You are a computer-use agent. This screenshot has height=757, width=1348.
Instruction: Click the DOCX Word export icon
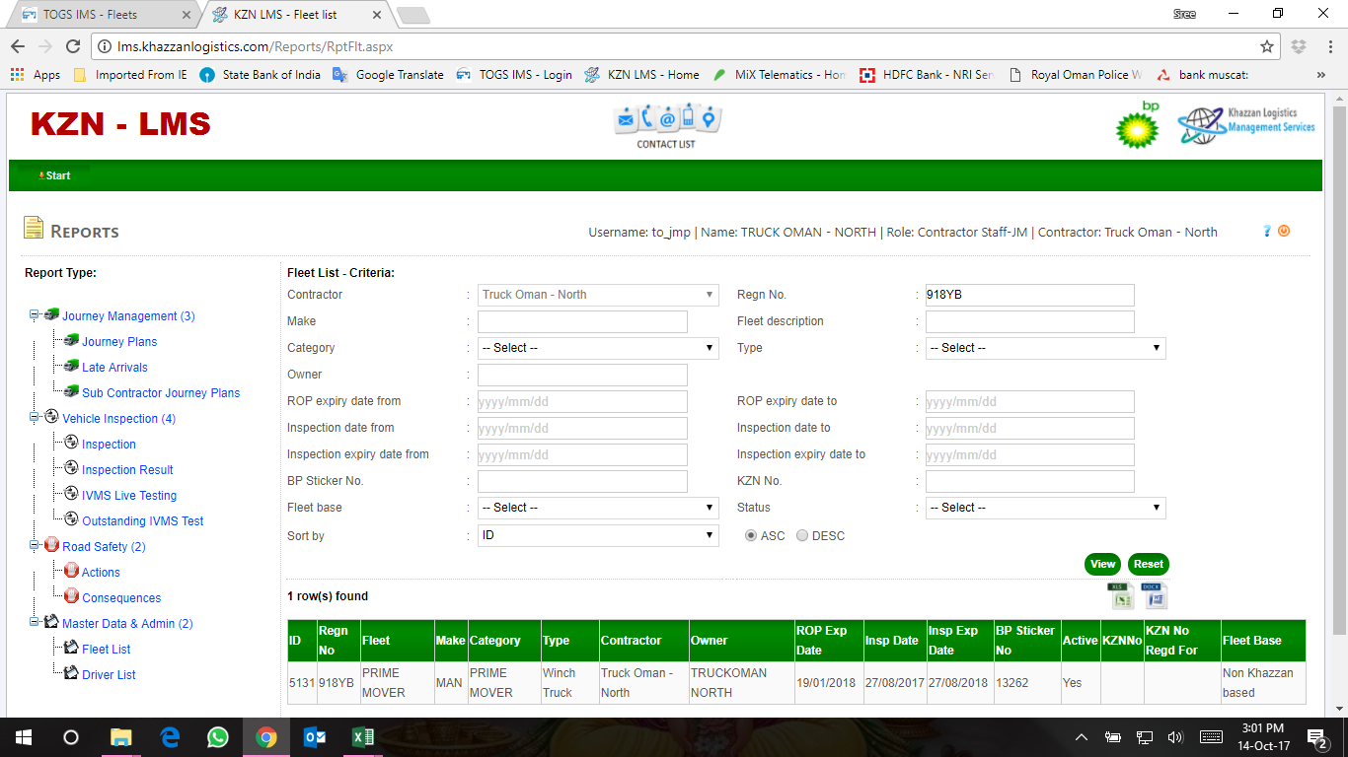[1155, 595]
